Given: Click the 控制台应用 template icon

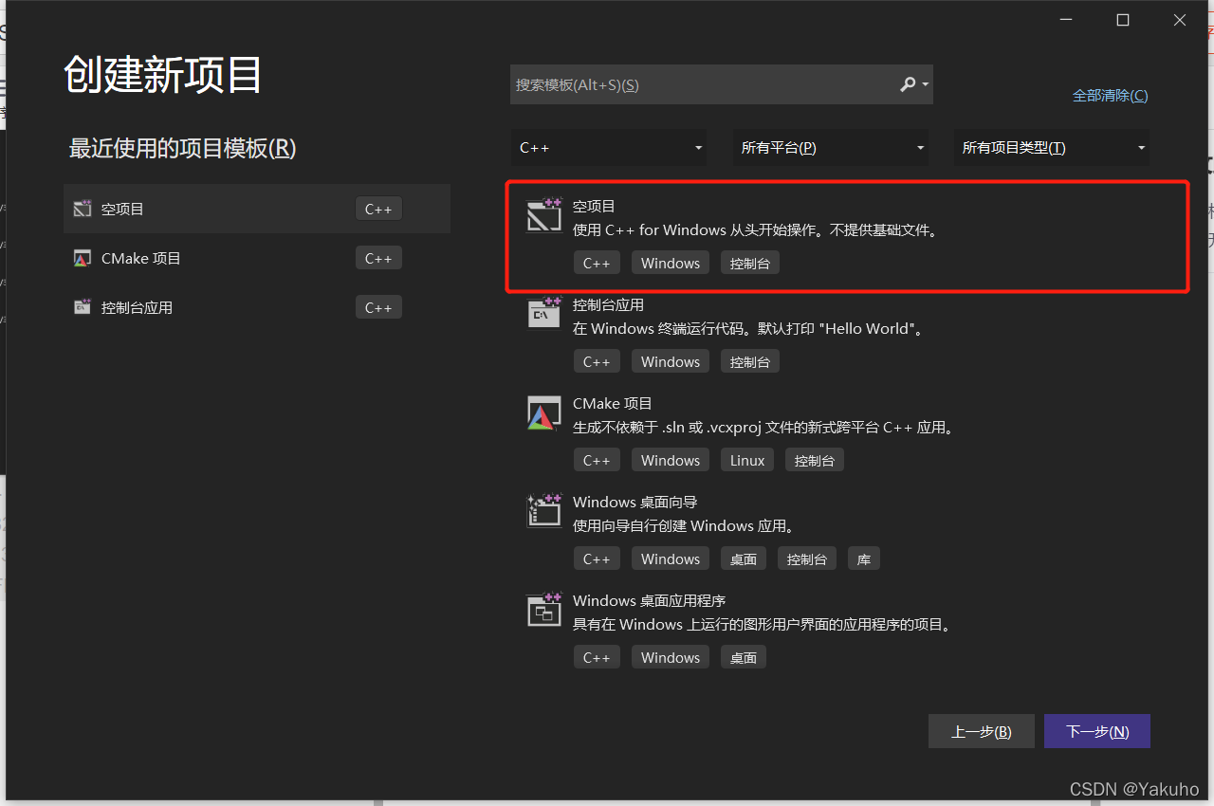Looking at the screenshot, I should (x=543, y=314).
